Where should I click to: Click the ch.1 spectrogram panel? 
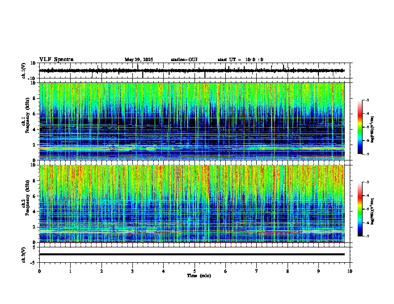click(192, 121)
